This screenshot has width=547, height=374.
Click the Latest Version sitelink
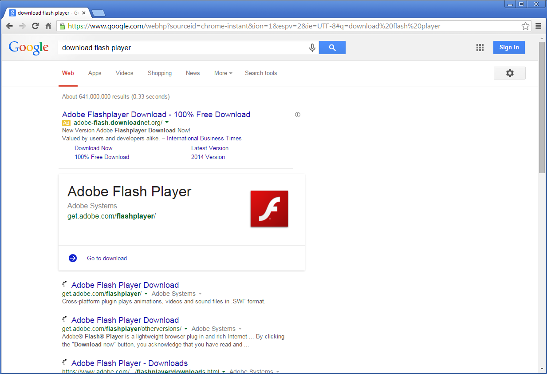210,148
